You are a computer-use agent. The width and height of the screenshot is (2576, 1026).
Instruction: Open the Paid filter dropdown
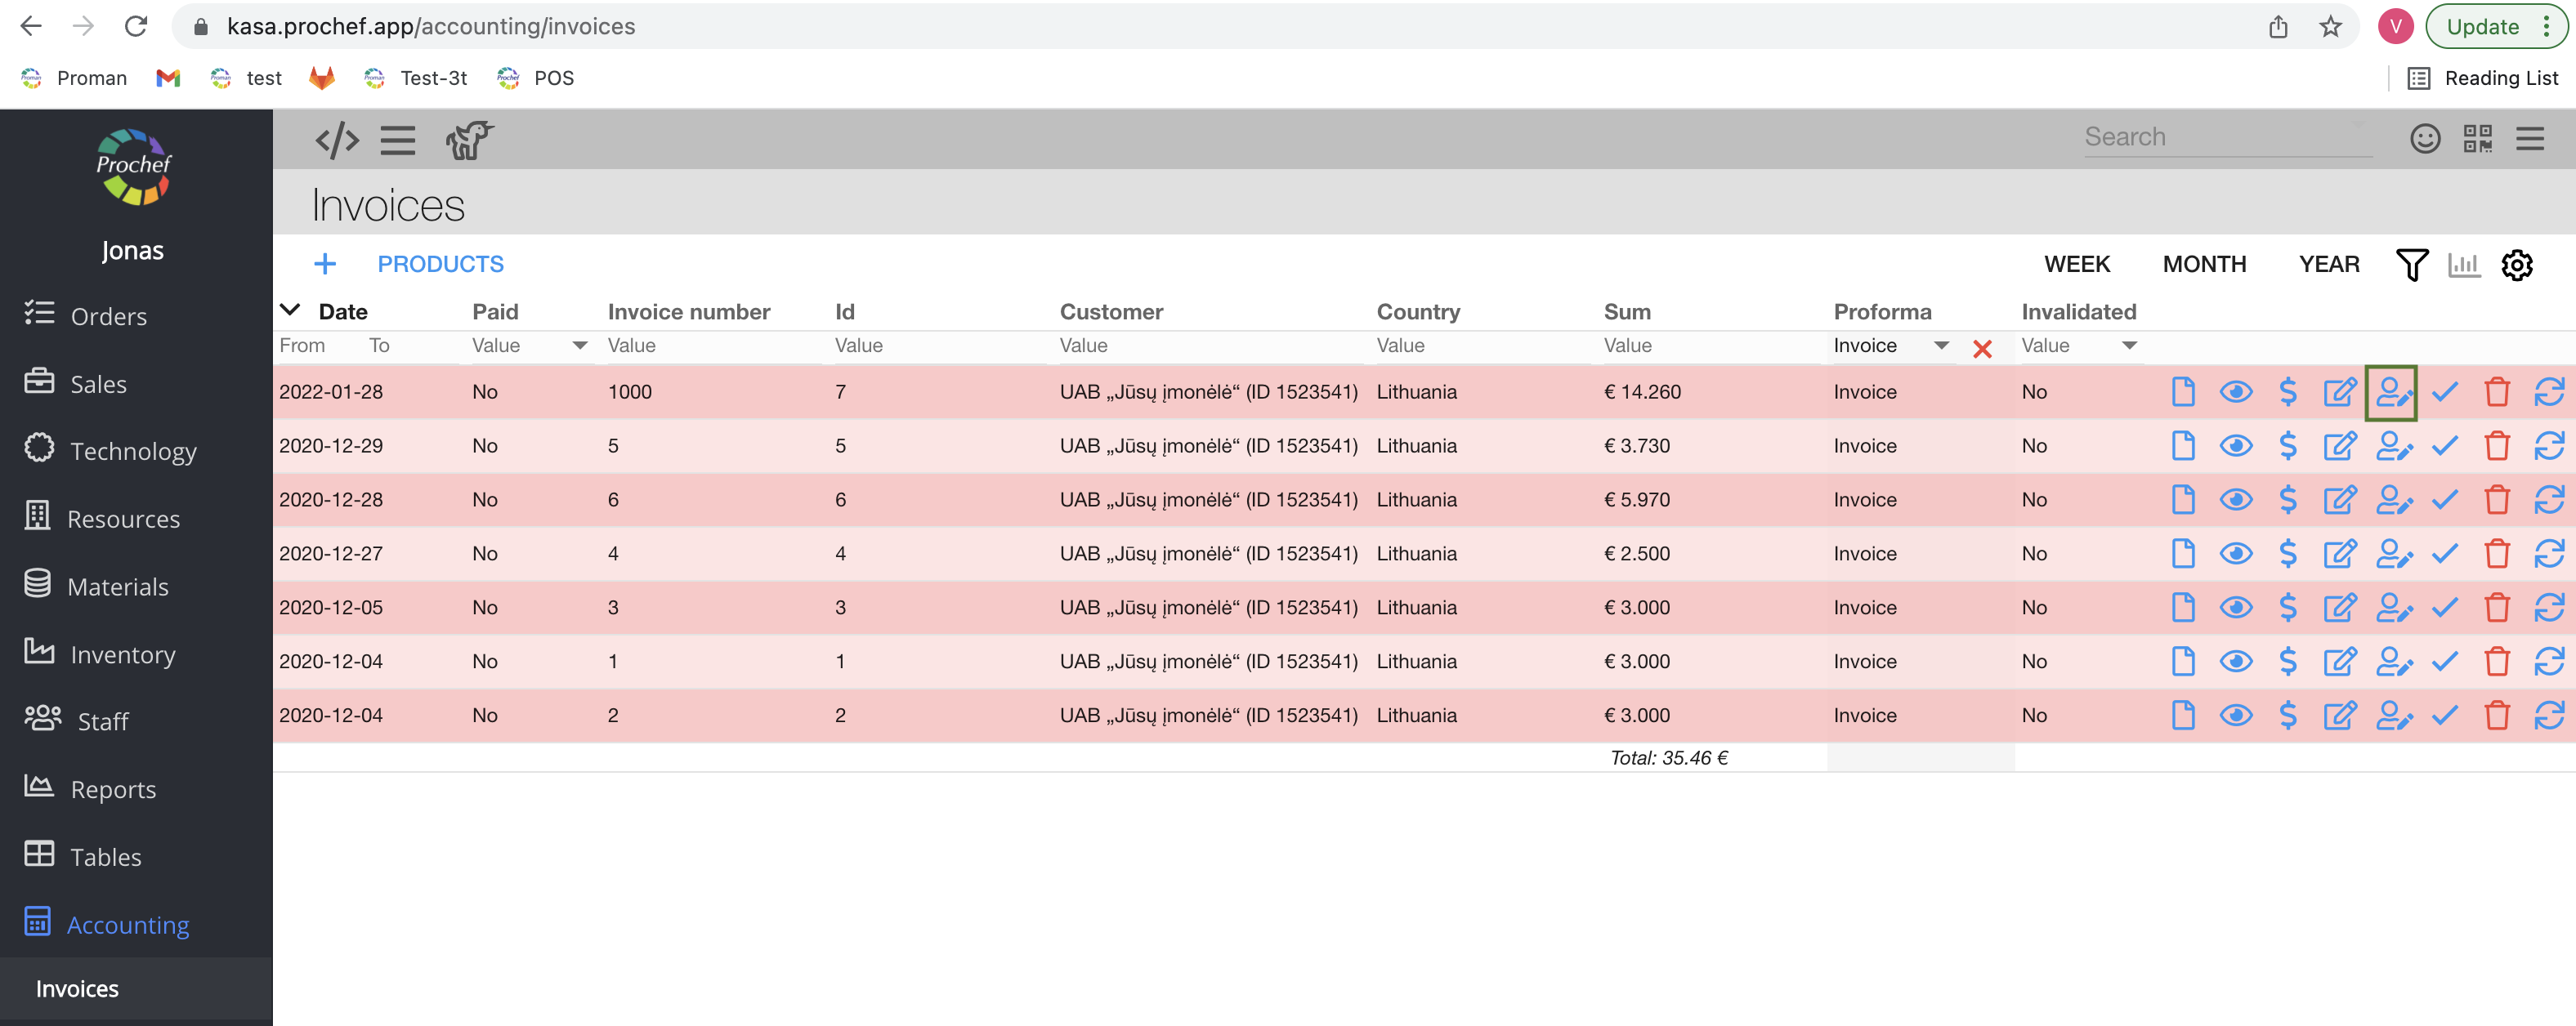pos(579,346)
